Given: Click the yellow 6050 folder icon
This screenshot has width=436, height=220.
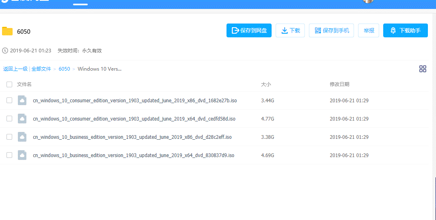Looking at the screenshot, I should [x=7, y=31].
